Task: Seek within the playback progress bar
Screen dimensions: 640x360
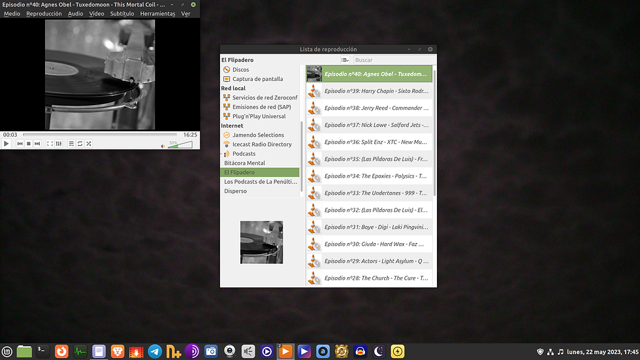Action: click(x=100, y=135)
